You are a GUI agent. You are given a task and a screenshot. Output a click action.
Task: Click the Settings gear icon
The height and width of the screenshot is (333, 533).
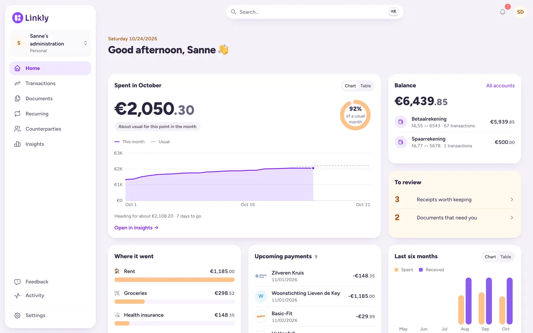17,315
